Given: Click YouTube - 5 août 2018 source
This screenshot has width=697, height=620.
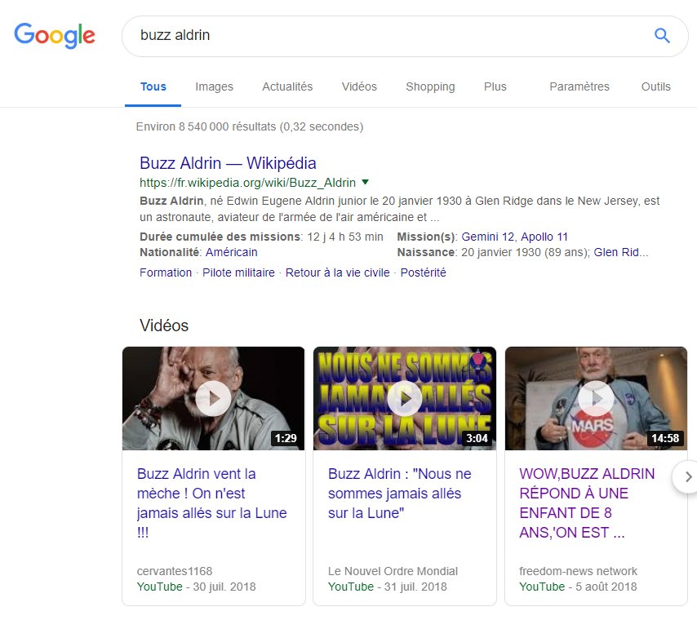Looking at the screenshot, I should [x=578, y=587].
